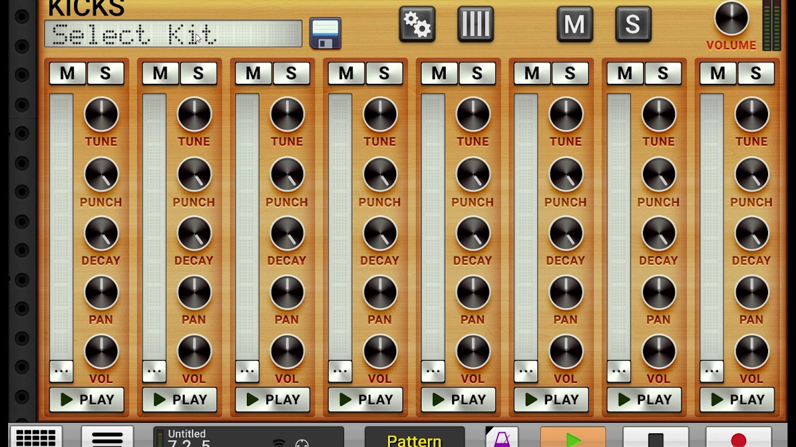Start recording with the red record button

738,437
